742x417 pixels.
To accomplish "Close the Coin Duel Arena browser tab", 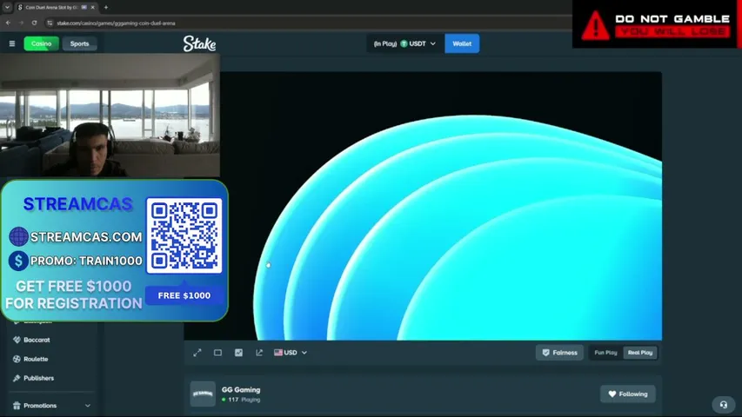I will pos(93,7).
